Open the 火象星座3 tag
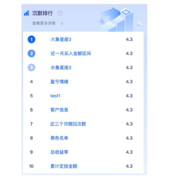 pyautogui.click(x=61, y=39)
